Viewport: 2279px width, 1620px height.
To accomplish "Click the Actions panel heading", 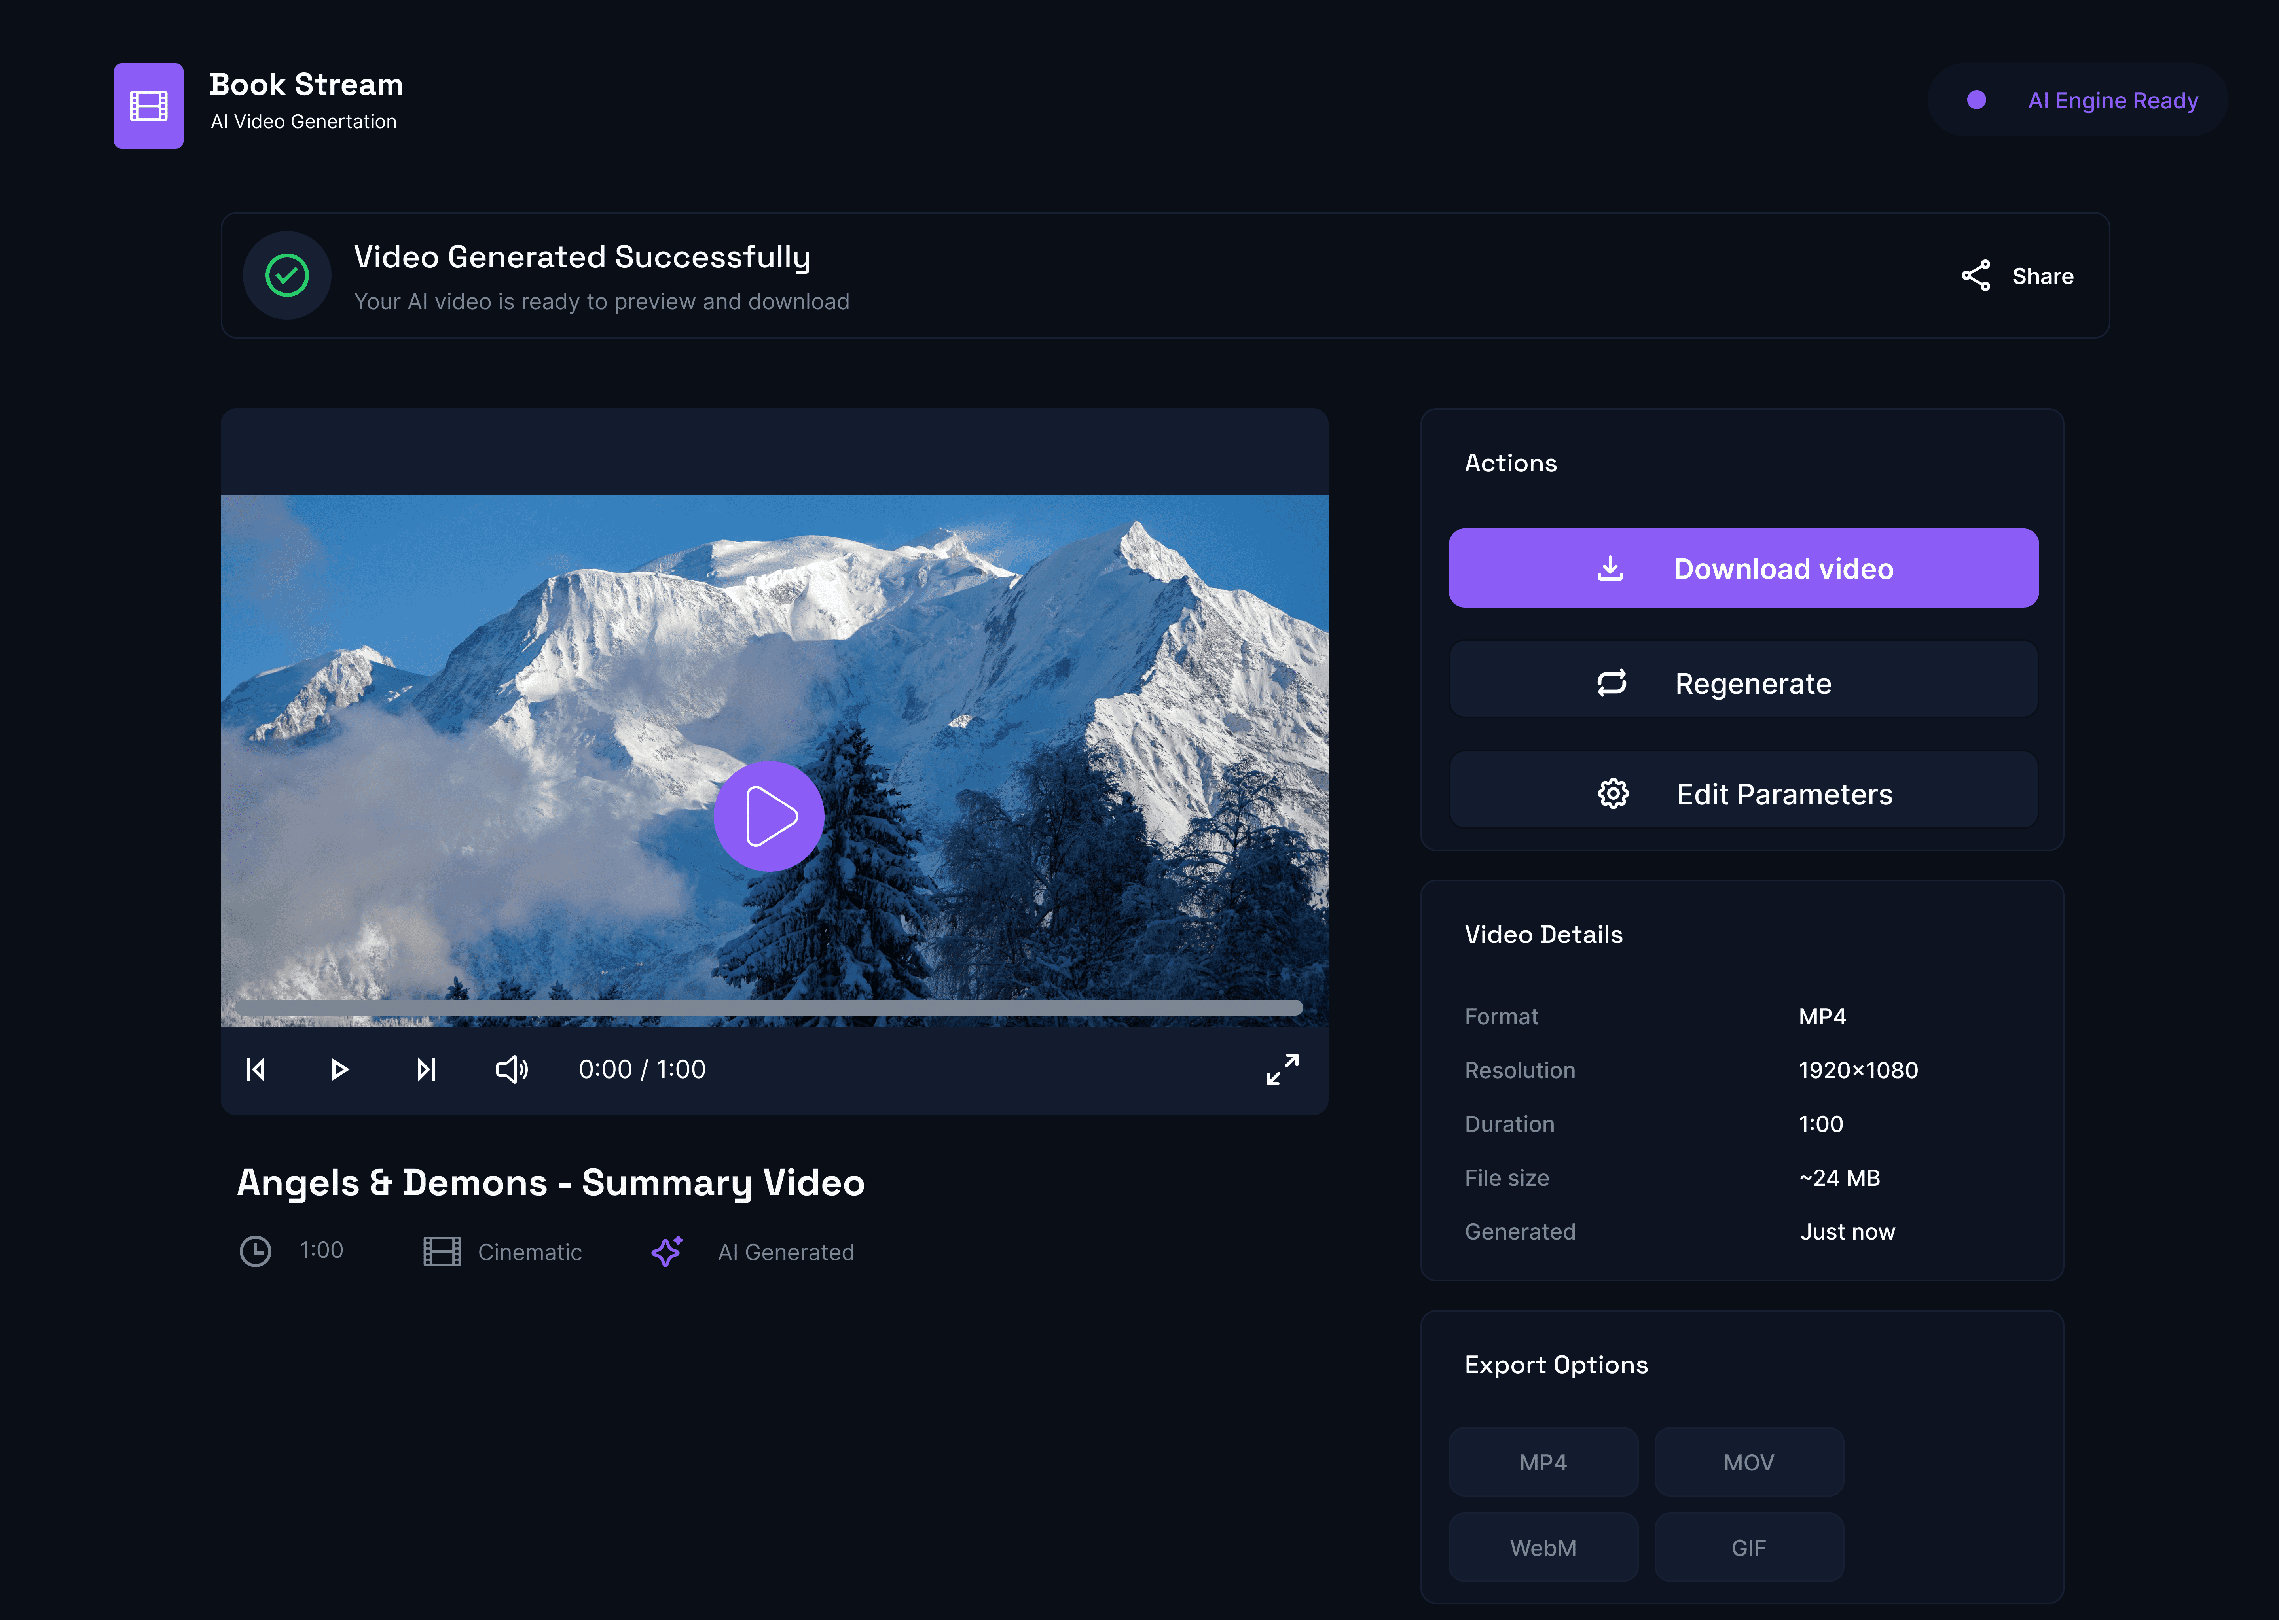I will [1511, 463].
